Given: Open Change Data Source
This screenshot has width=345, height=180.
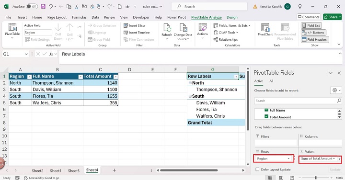Looking at the screenshot, I should pyautogui.click(x=183, y=32).
